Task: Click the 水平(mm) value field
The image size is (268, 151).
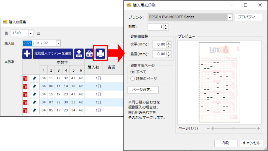Action: click(159, 45)
